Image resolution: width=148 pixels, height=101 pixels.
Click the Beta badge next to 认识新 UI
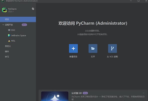pyautogui.click(x=85, y=93)
